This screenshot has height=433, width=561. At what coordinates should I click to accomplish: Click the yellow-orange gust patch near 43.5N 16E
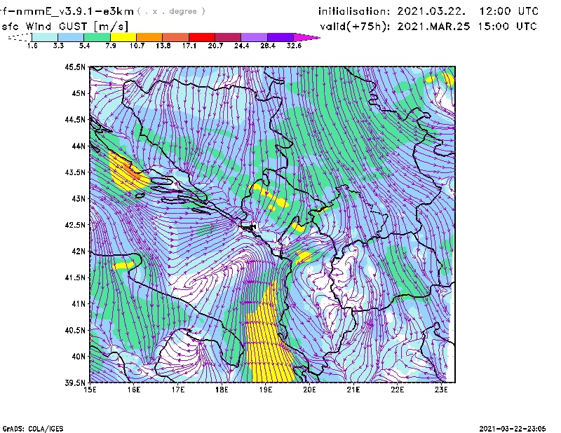127,172
